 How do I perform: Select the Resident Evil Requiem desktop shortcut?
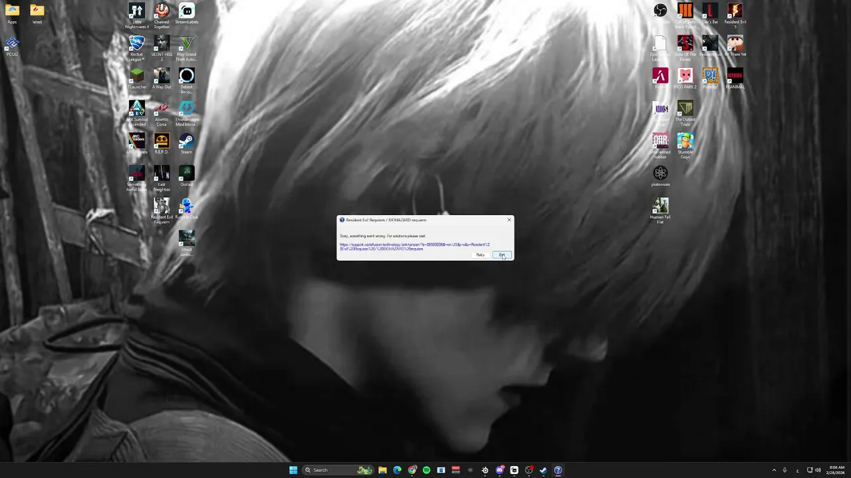tap(162, 211)
